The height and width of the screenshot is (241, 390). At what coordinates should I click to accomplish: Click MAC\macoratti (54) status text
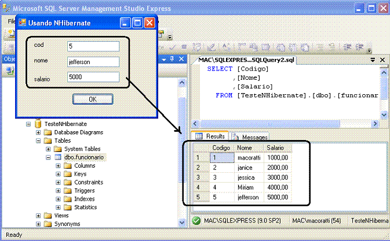[316, 221]
